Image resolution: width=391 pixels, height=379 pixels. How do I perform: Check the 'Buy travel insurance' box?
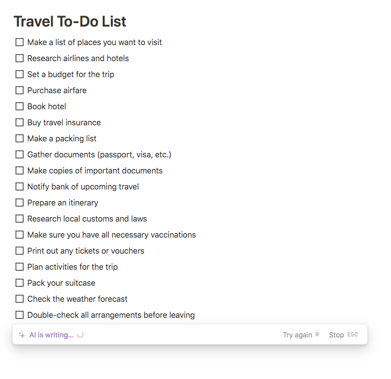20,122
